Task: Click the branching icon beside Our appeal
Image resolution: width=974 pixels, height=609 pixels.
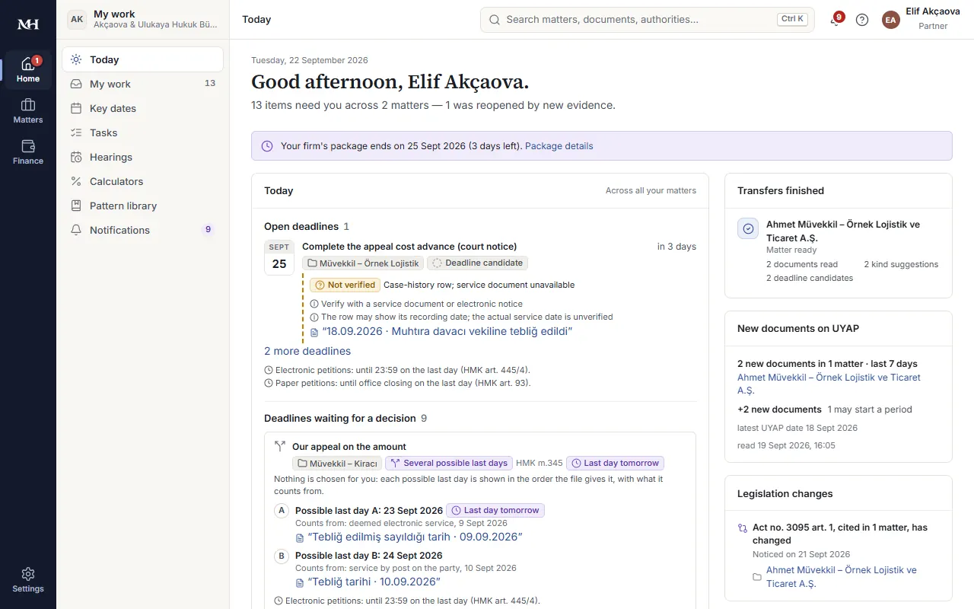Action: [x=280, y=447]
